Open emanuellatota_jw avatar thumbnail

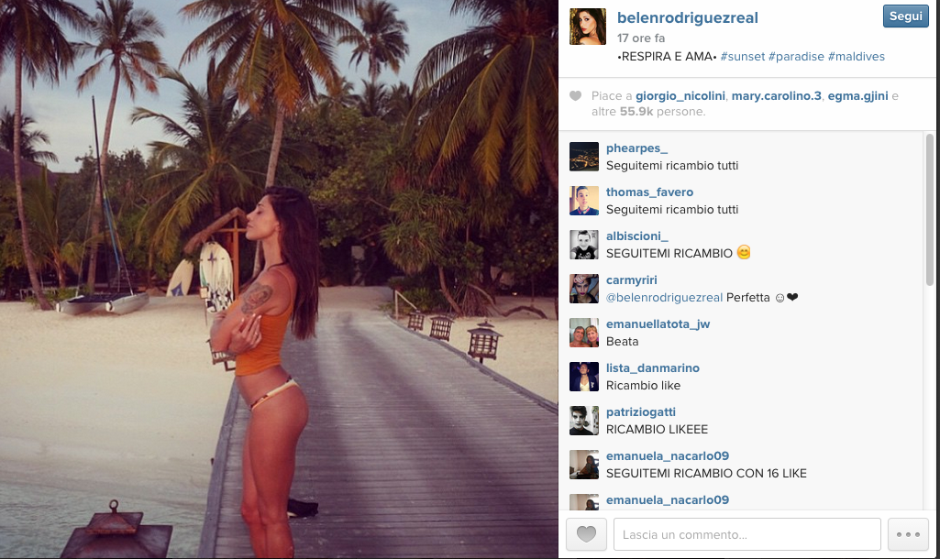[x=584, y=333]
